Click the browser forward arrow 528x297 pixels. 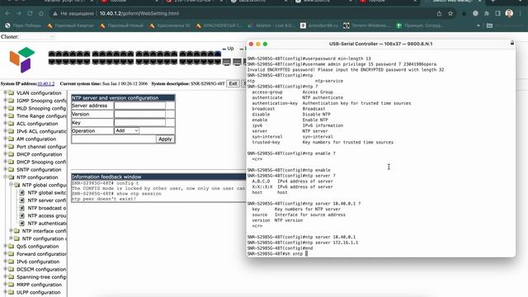[x=19, y=13]
